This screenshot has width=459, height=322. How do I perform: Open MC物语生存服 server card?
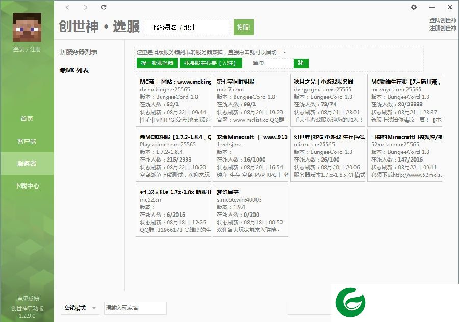(x=405, y=100)
